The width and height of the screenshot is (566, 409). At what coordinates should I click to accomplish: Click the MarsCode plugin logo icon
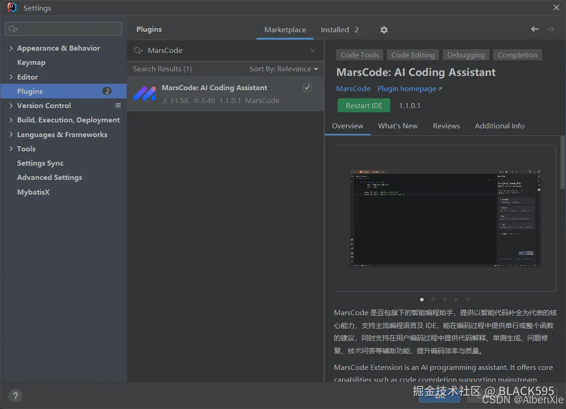145,94
